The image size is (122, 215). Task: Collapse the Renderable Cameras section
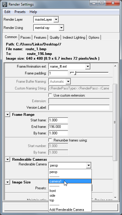(x=7, y=159)
